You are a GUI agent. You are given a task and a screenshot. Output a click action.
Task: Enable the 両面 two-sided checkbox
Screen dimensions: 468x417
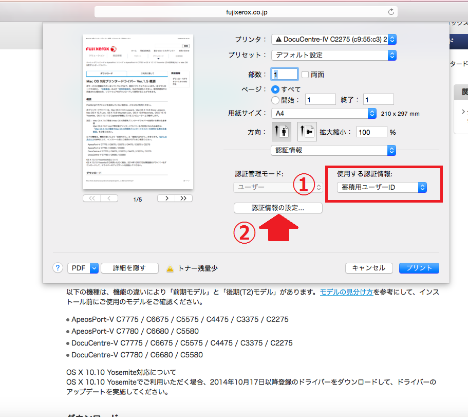coord(305,75)
